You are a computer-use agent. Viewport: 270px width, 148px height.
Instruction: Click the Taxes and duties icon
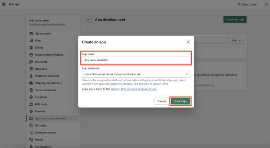tap(31, 90)
